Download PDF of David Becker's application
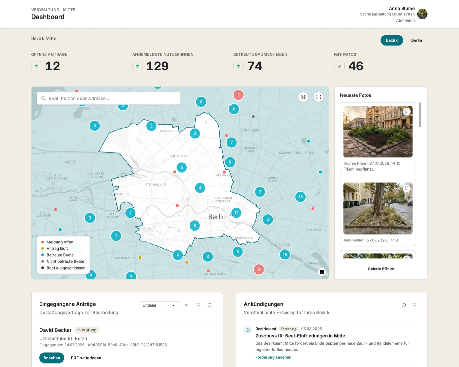 point(86,358)
